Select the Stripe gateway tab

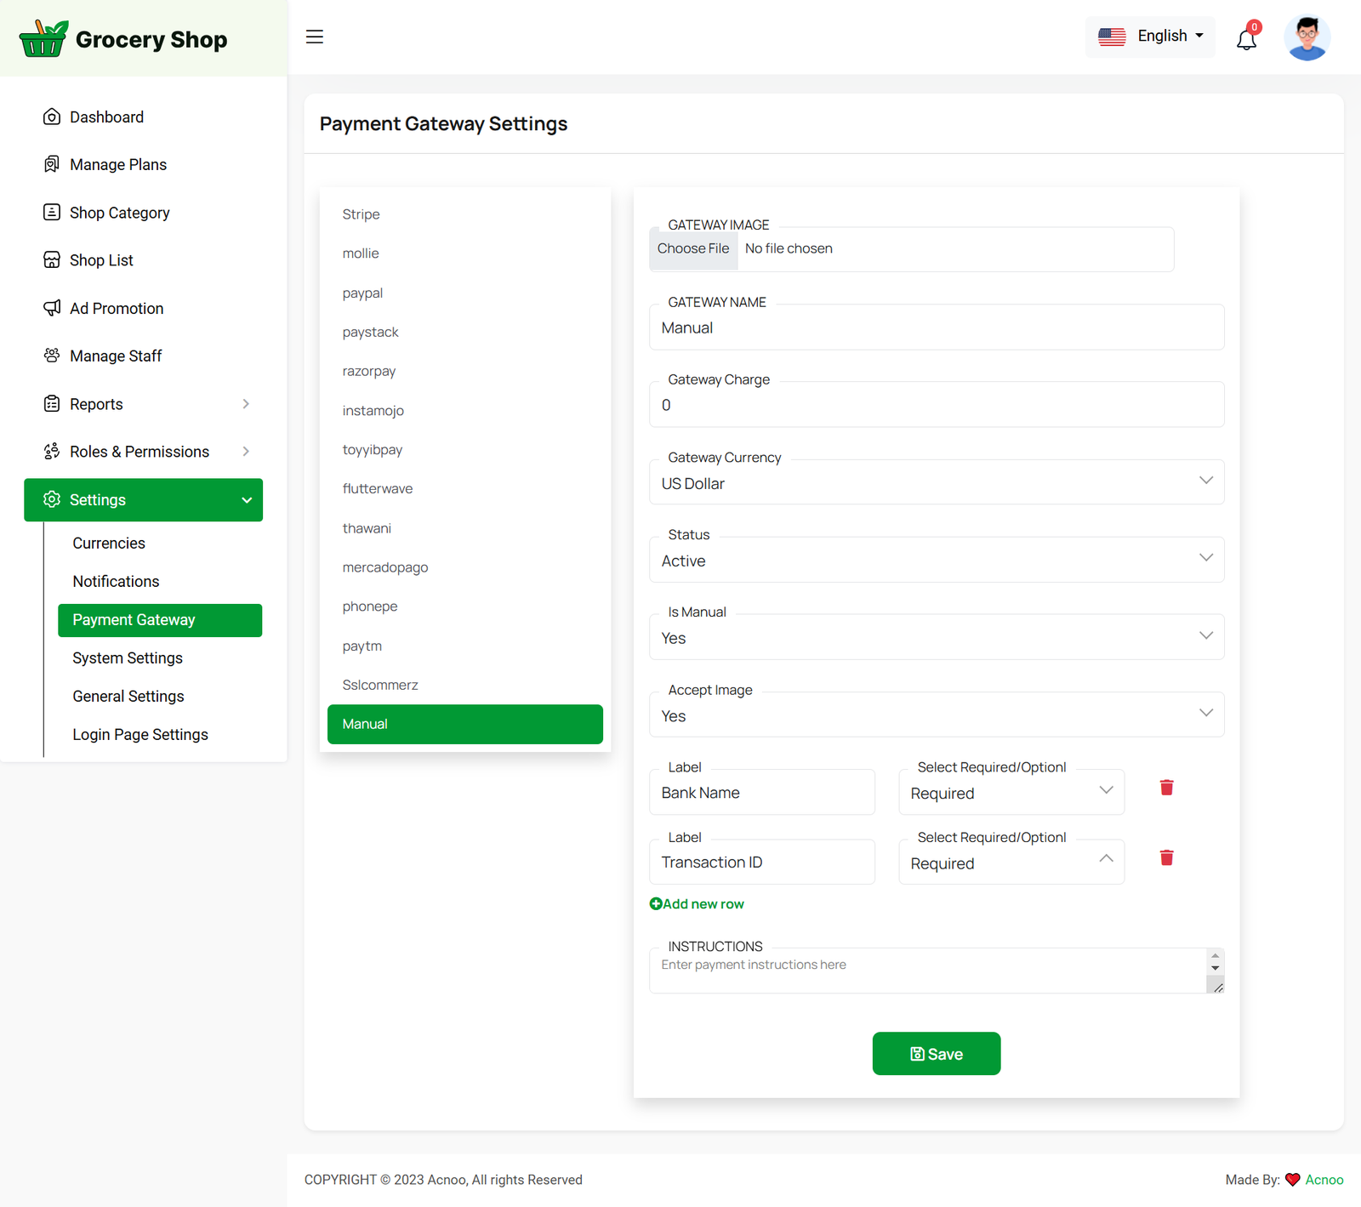point(362,214)
